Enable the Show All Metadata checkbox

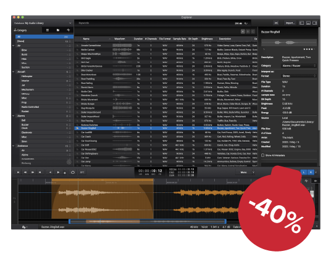tap(263, 155)
